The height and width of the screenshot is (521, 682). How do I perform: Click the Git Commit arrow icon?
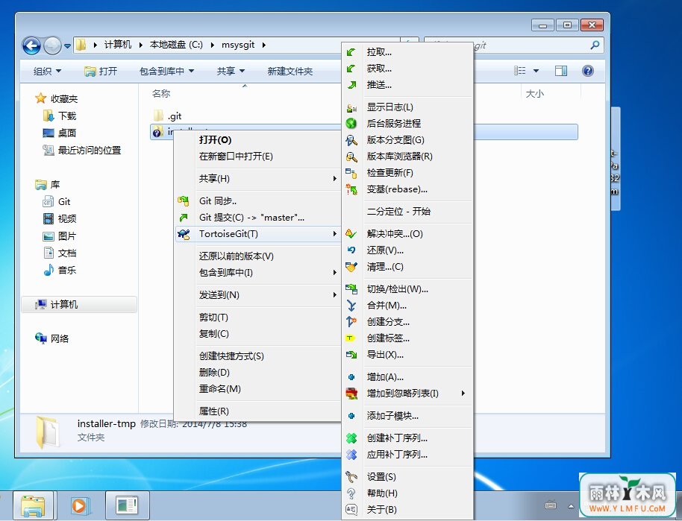pos(184,218)
